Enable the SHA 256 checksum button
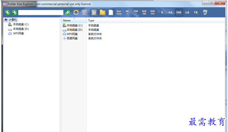Viewport: 228px width, 132px height. tap(144, 13)
